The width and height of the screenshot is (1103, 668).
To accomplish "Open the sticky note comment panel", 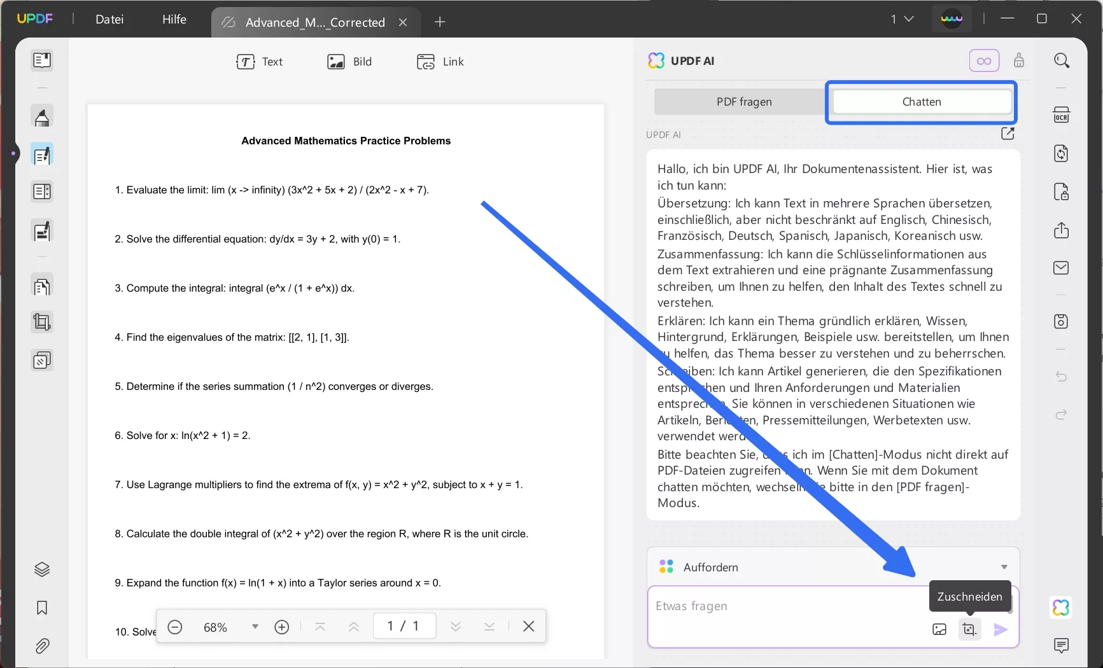I will 1062,646.
